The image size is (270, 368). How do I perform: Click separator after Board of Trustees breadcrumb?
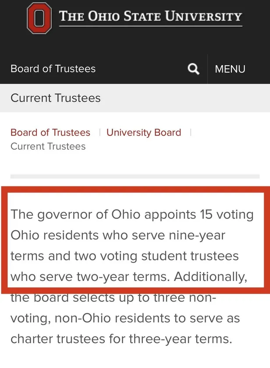pos(99,133)
